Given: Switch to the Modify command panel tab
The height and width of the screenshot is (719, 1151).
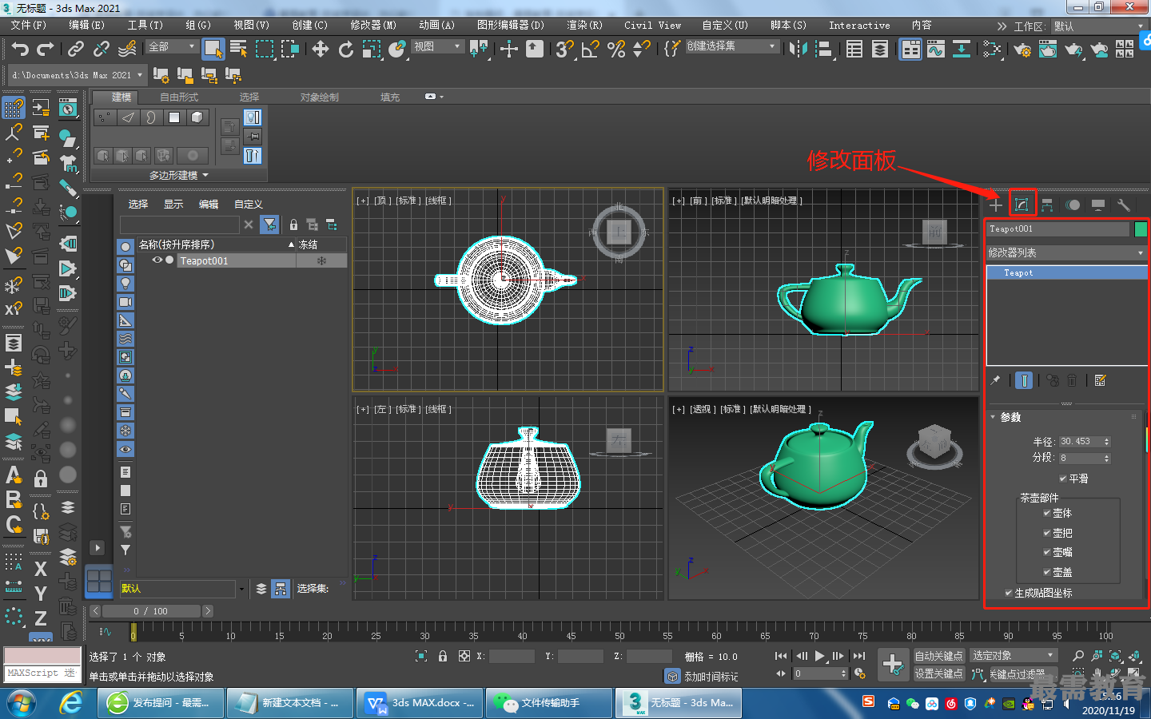Looking at the screenshot, I should [x=1022, y=205].
